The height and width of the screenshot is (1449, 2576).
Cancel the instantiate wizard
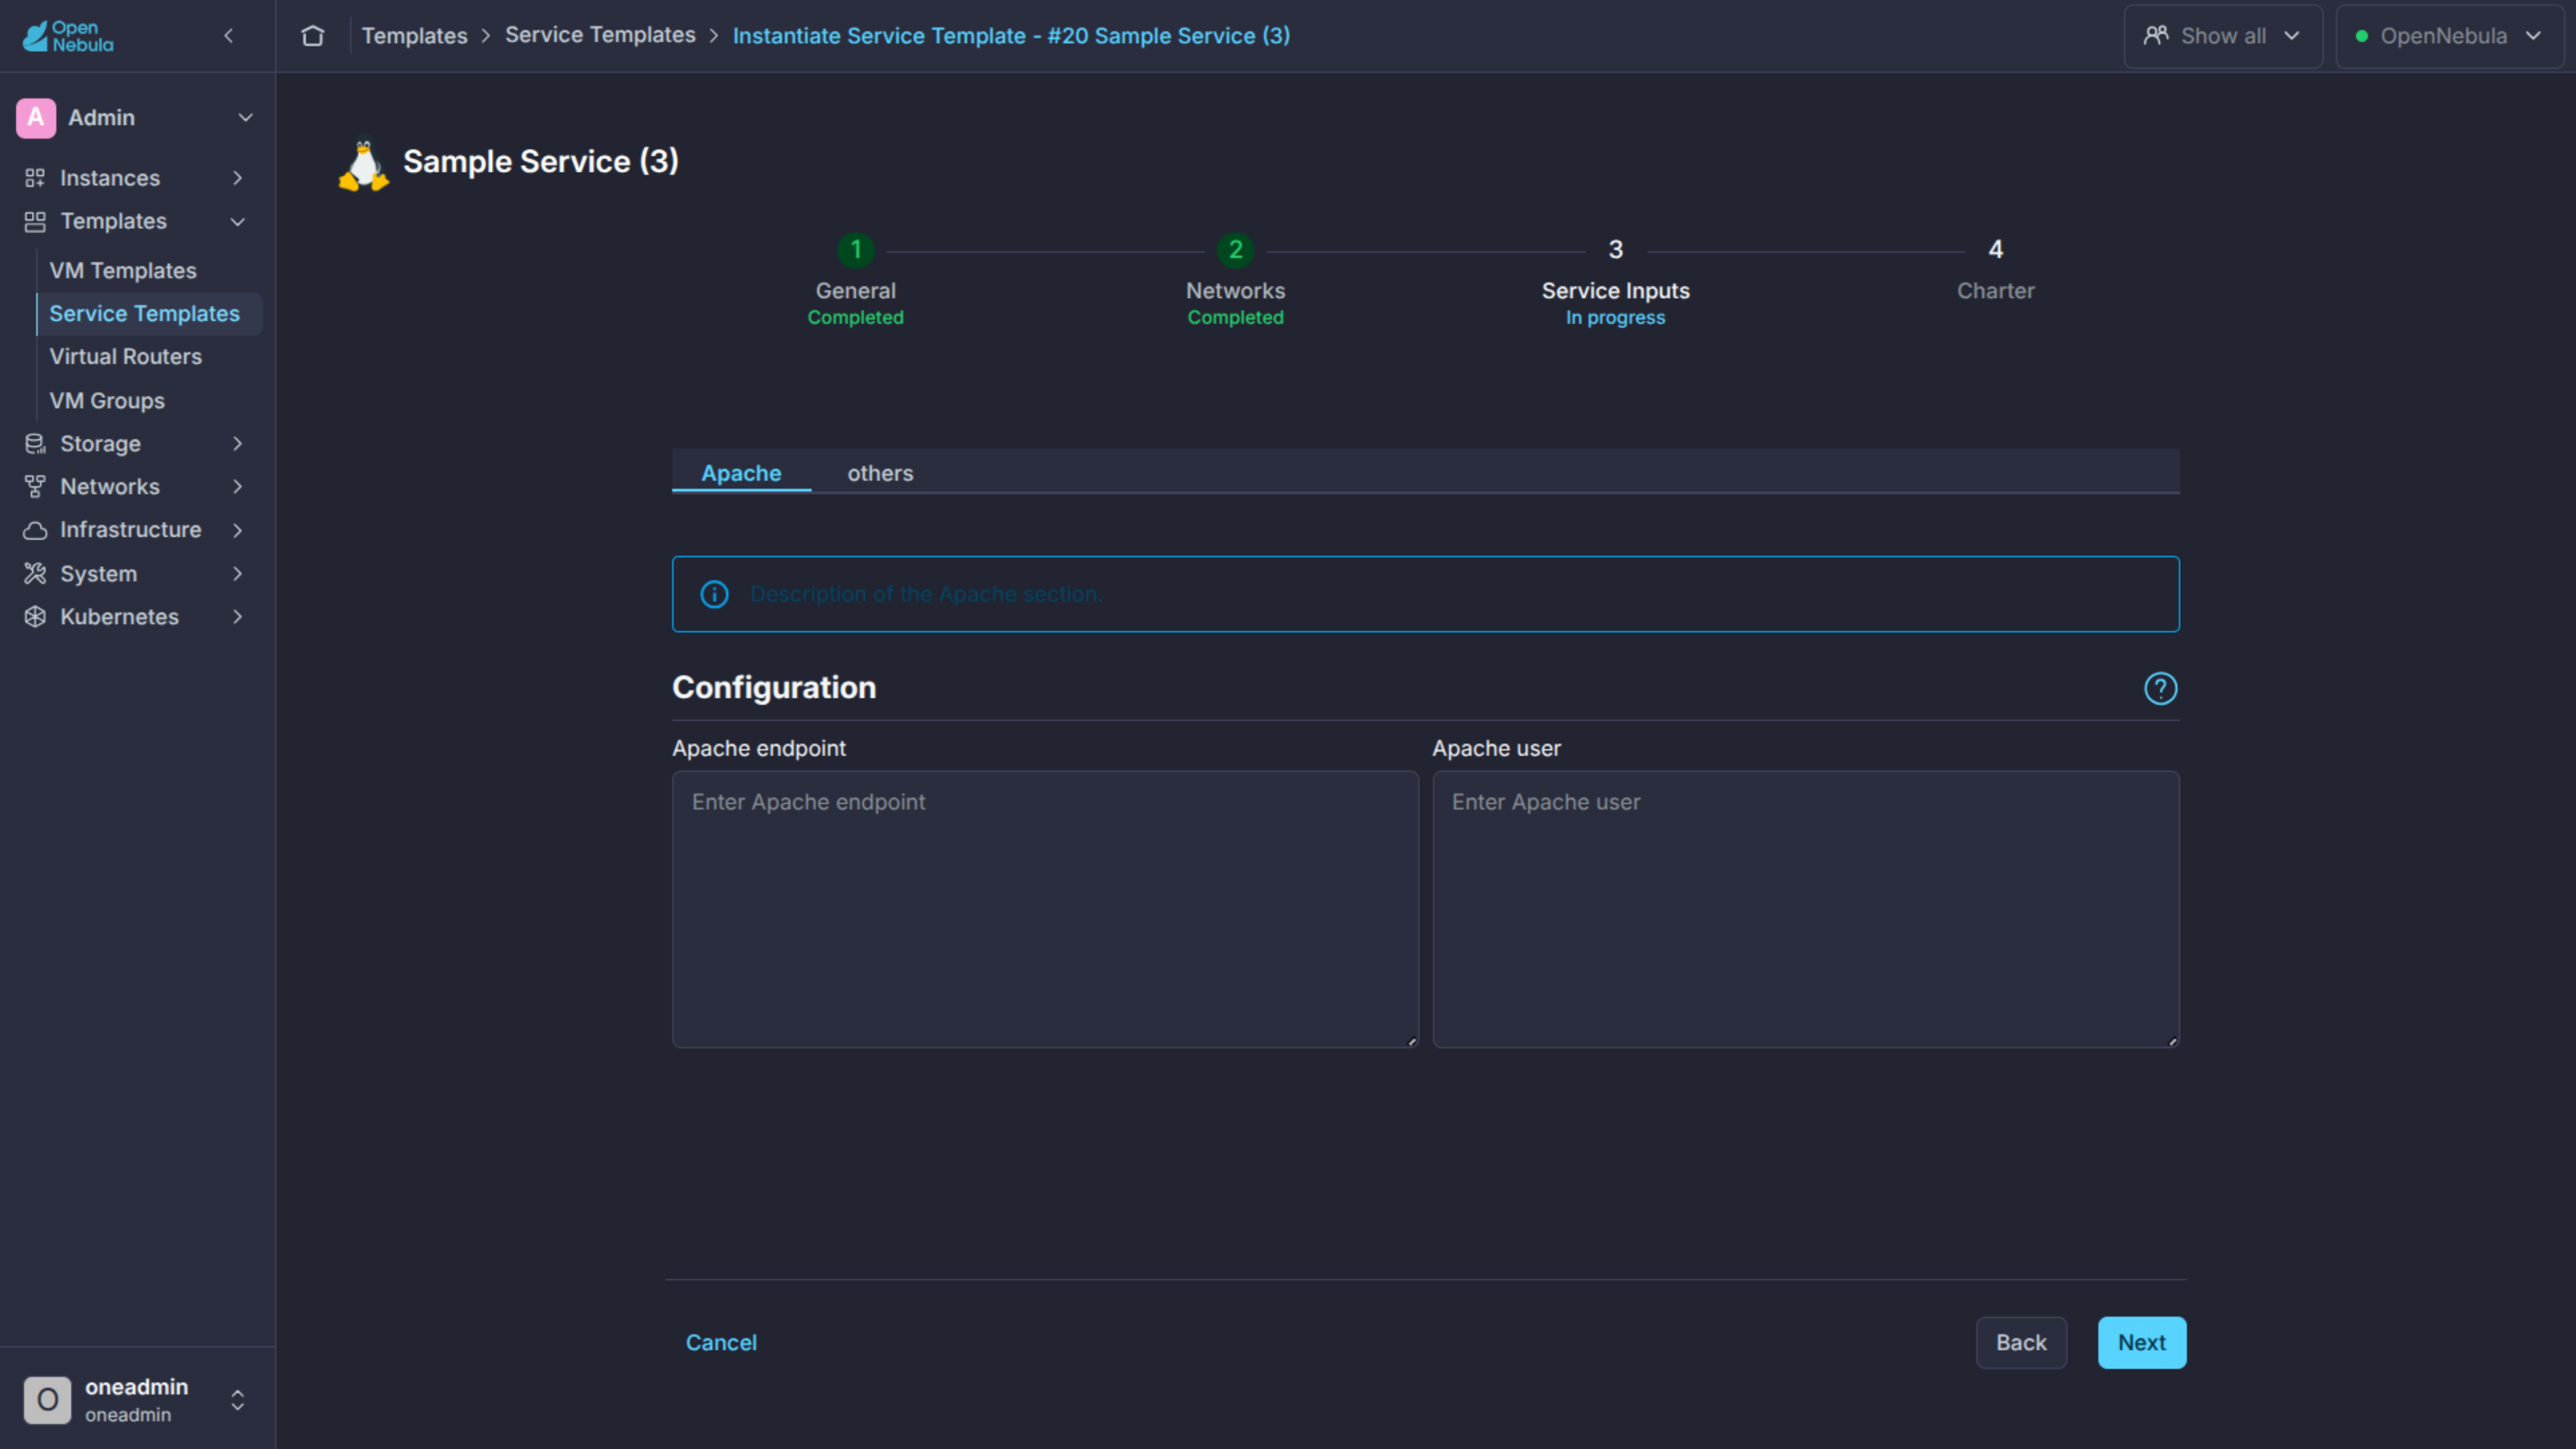click(721, 1343)
